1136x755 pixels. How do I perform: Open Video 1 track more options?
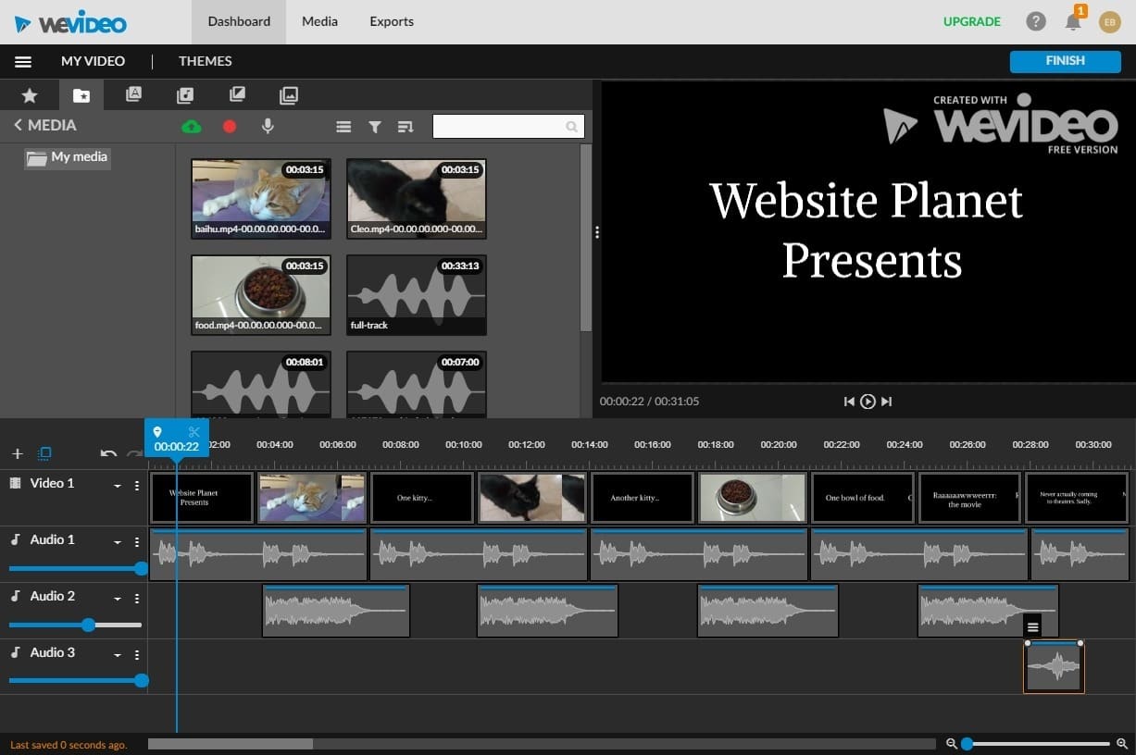(x=137, y=486)
